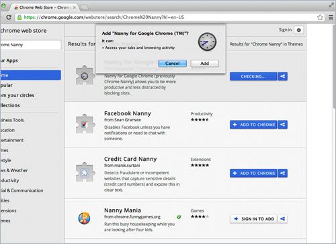The image size is (336, 244).
Task: Open Your Apps in the sidebar
Action: coord(9,60)
